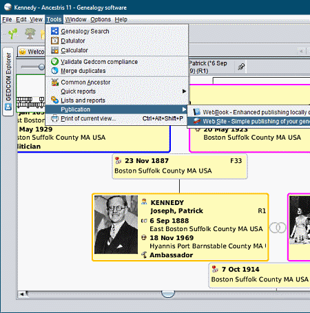310x313 pixels.
Task: Click the Web Site globe icon
Action: (197, 121)
